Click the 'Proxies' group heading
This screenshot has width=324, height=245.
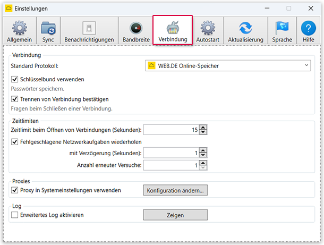coord(21,181)
